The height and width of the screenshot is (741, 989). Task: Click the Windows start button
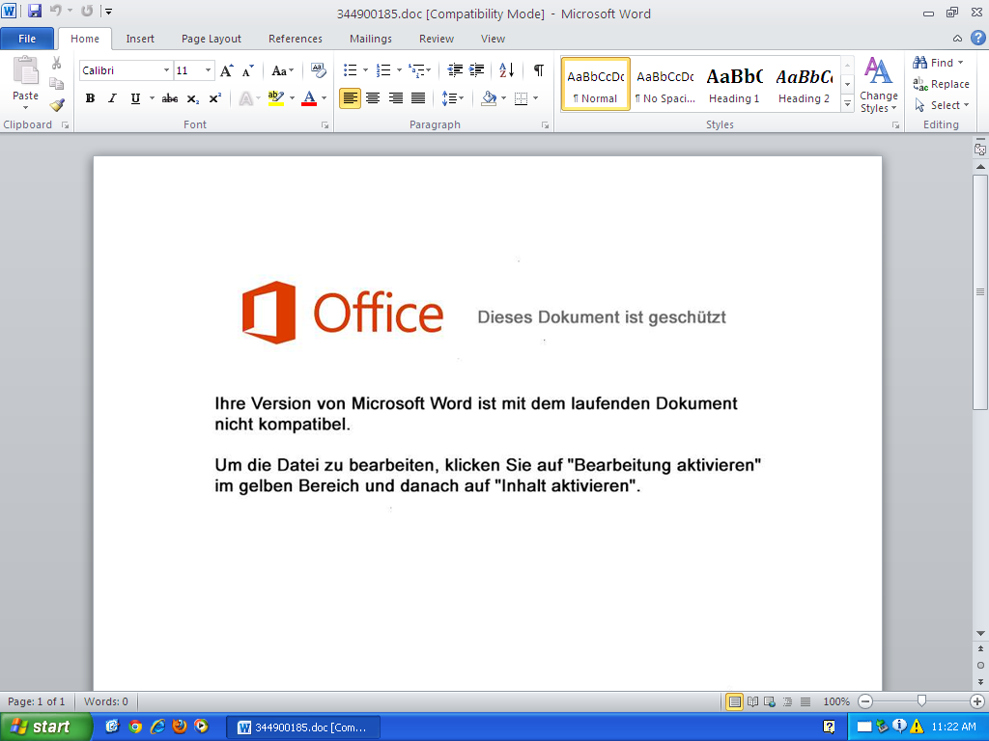click(45, 727)
